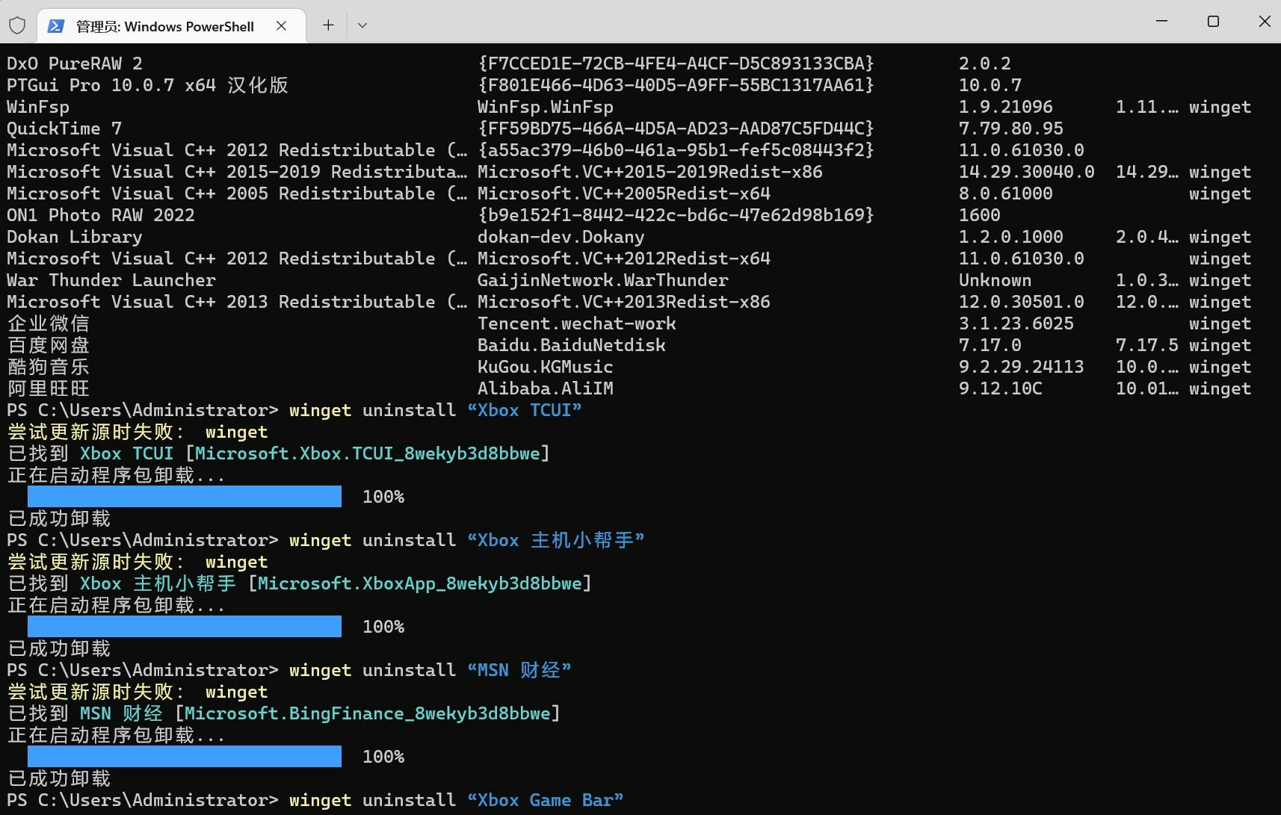Click GaijinNetwork.WarThunder ID

(x=603, y=280)
